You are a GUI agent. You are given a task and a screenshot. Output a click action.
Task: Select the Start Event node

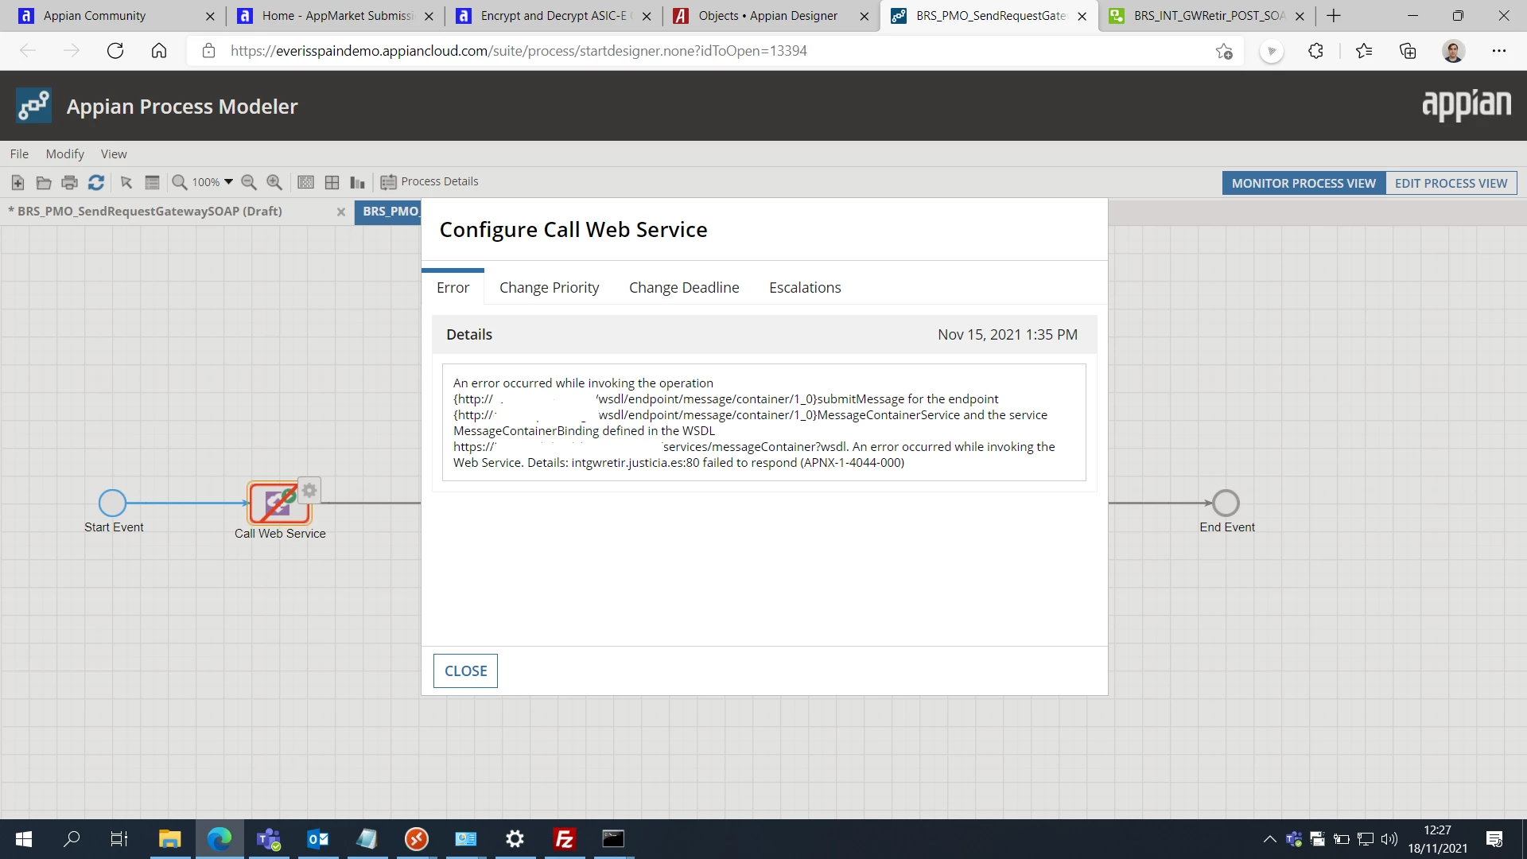(112, 503)
